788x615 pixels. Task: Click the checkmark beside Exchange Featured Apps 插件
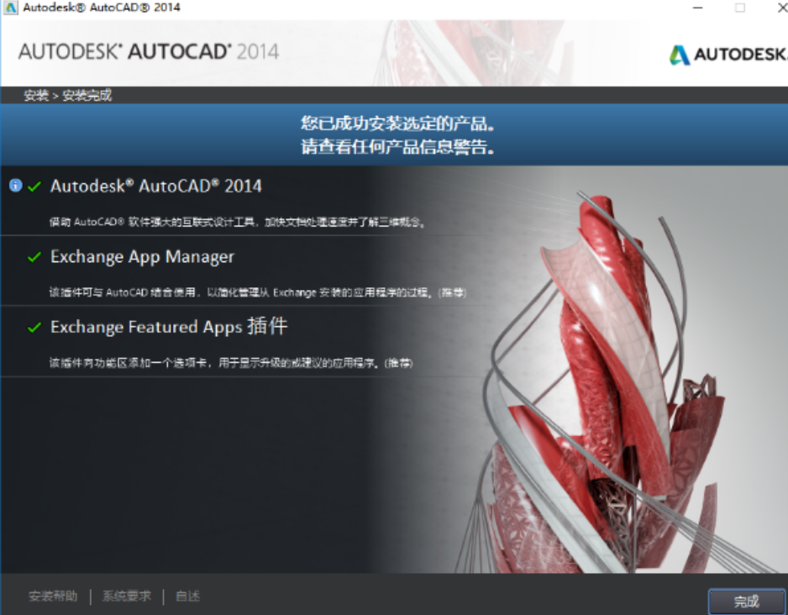point(34,328)
